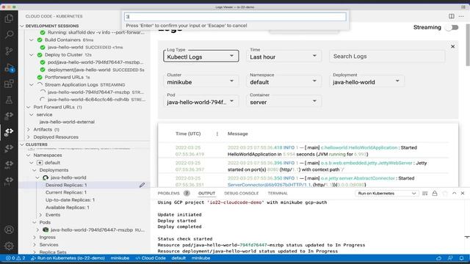470x264 pixels.
Task: Click Cloud Code status bar item
Action: pyautogui.click(x=151, y=258)
